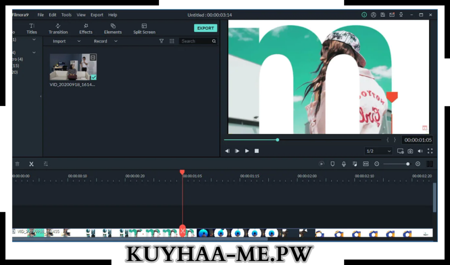Collapse the second folder chevron
Viewport: 450px width, 265px height.
[x=34, y=53]
